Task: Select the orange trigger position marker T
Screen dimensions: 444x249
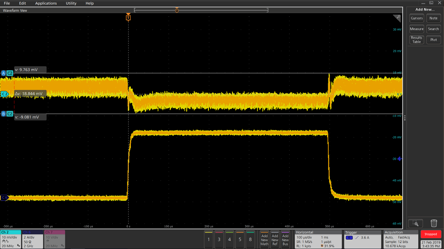Action: pyautogui.click(x=128, y=18)
